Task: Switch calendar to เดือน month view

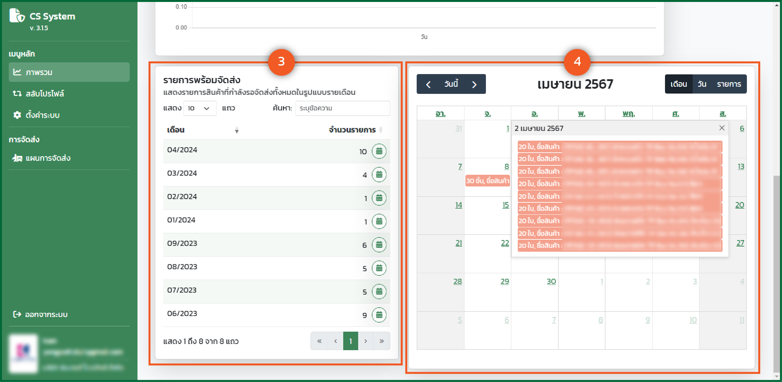Action: pos(679,84)
